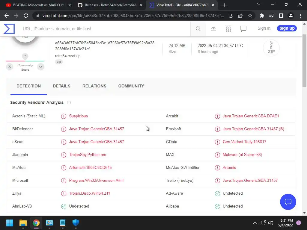
Task: Click the Microsoft detection Program:Win32/Uwamson.A!ml
Action: (x=96, y=181)
